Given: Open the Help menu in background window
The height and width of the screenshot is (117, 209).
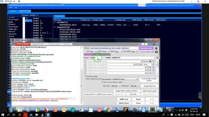Looking at the screenshot, I should coord(16,8).
